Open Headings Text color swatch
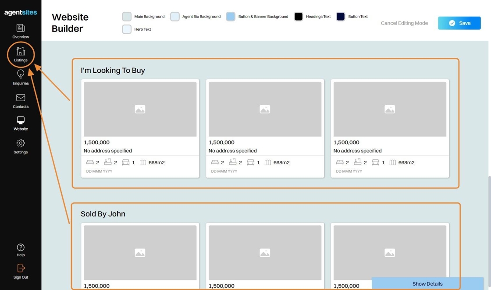Screen dimensions: 491x290 click(x=299, y=17)
